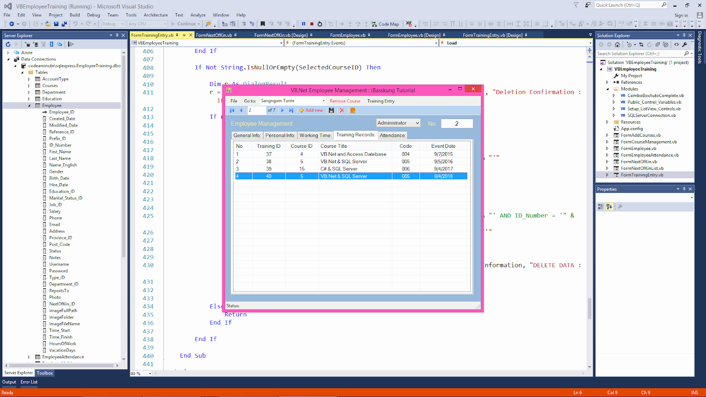Refresh the Server Explorer connections

[x=8, y=44]
